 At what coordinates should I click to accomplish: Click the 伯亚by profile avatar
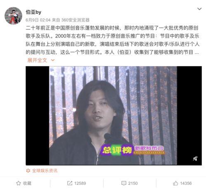[x=13, y=16]
